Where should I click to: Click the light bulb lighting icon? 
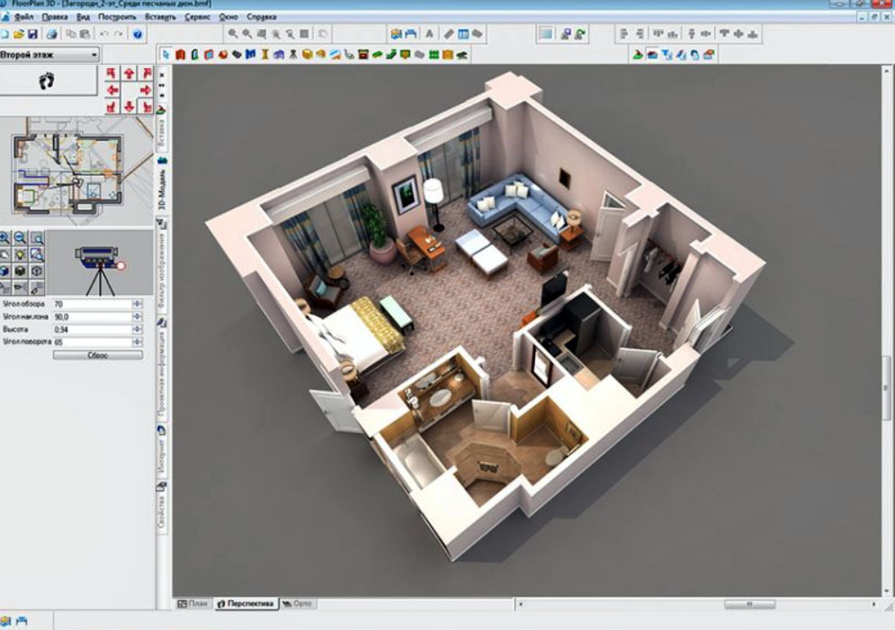click(21, 255)
